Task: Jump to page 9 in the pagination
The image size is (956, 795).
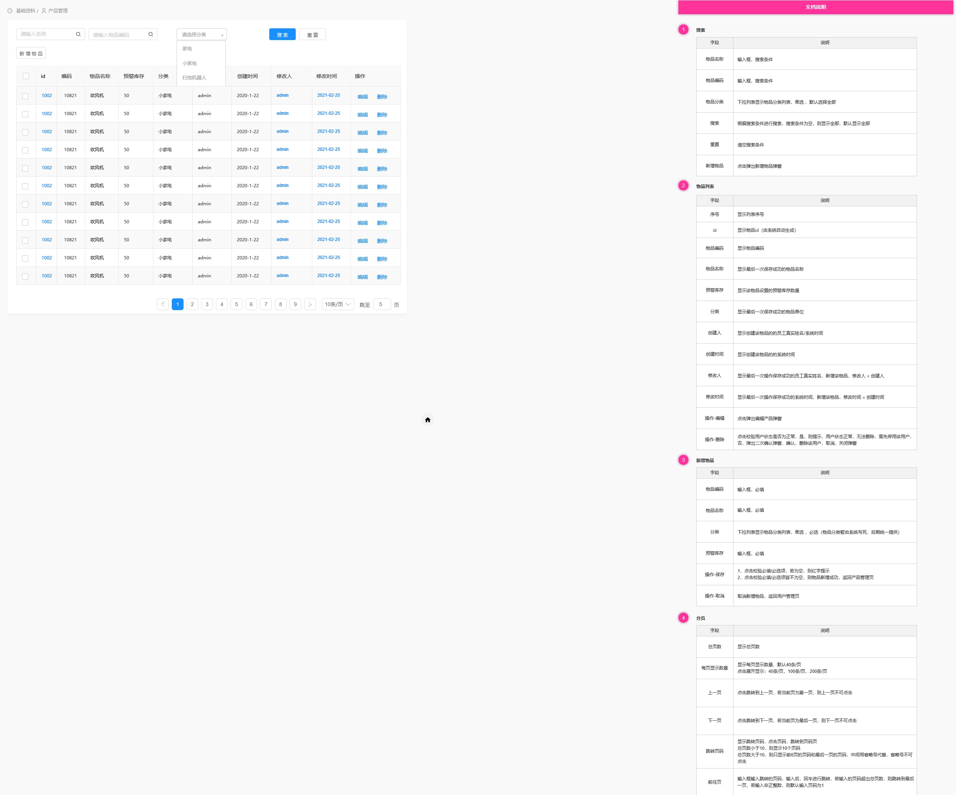Action: (x=295, y=304)
